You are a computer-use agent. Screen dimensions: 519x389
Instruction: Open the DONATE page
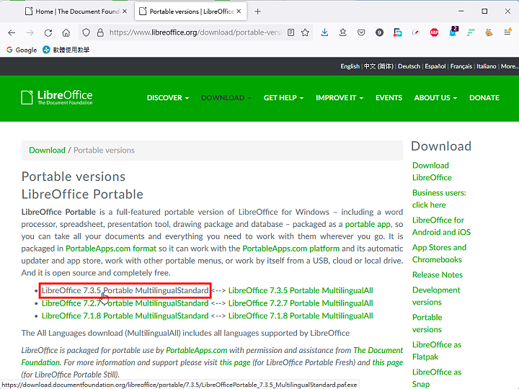tap(484, 98)
